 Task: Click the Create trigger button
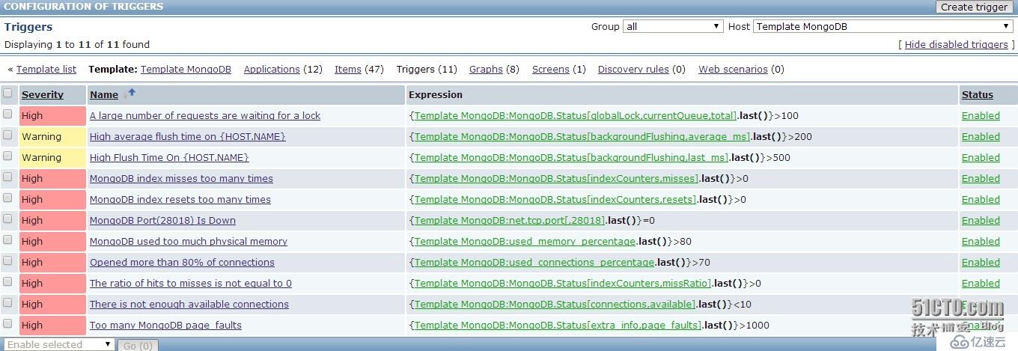tap(974, 7)
